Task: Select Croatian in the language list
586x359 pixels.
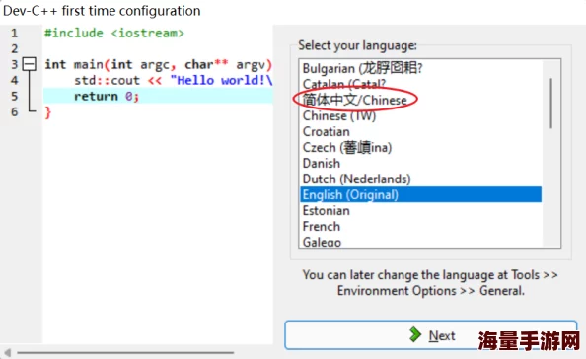Action: (x=421, y=131)
